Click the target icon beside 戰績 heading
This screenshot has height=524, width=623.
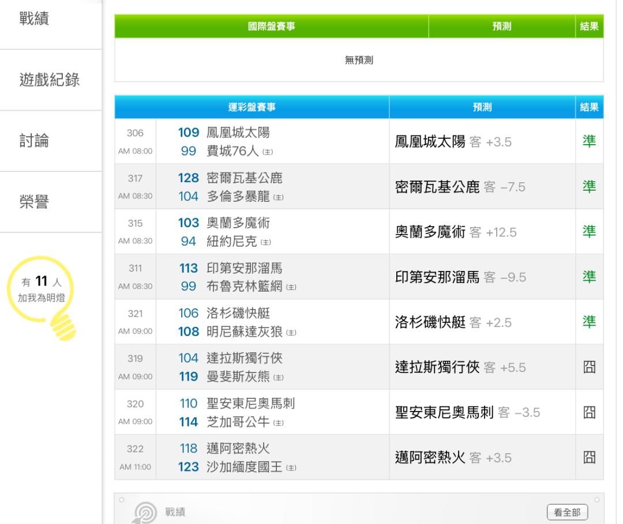(145, 512)
